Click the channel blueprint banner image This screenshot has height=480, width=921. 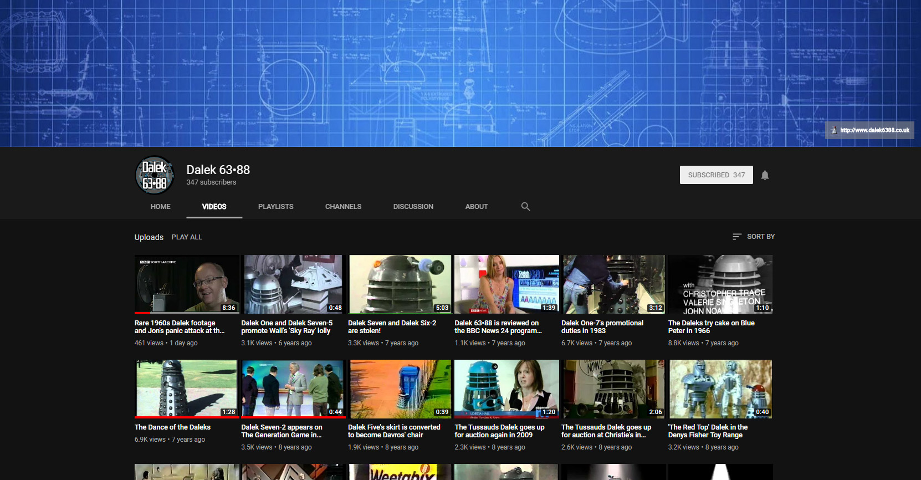click(x=460, y=73)
